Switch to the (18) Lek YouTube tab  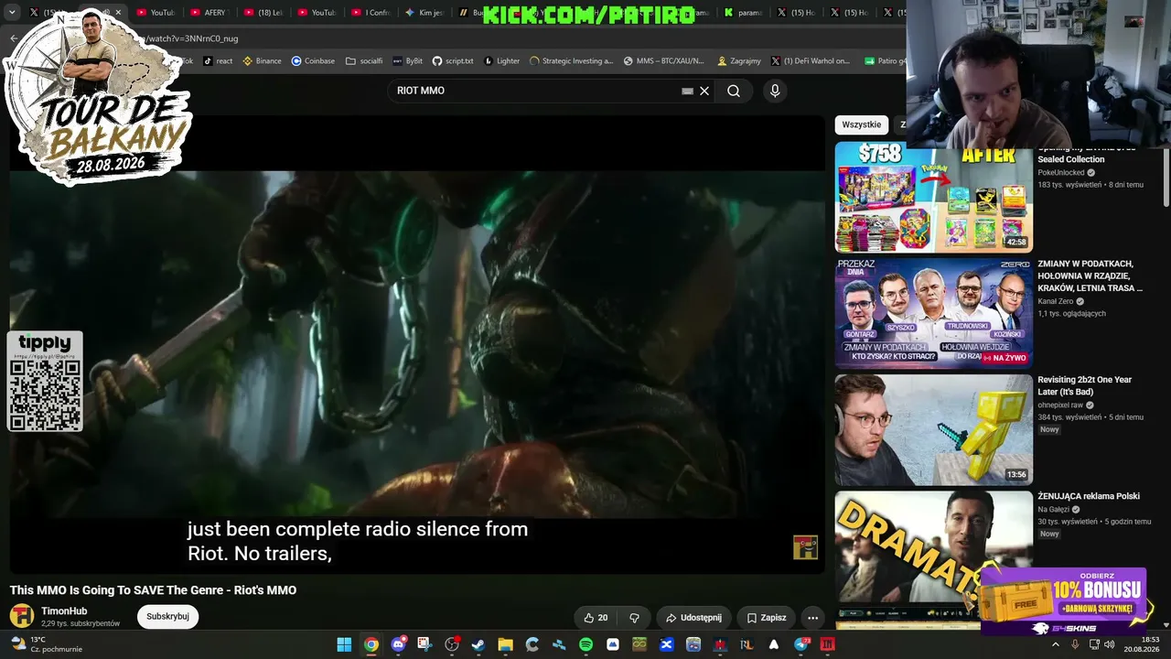[x=263, y=13]
